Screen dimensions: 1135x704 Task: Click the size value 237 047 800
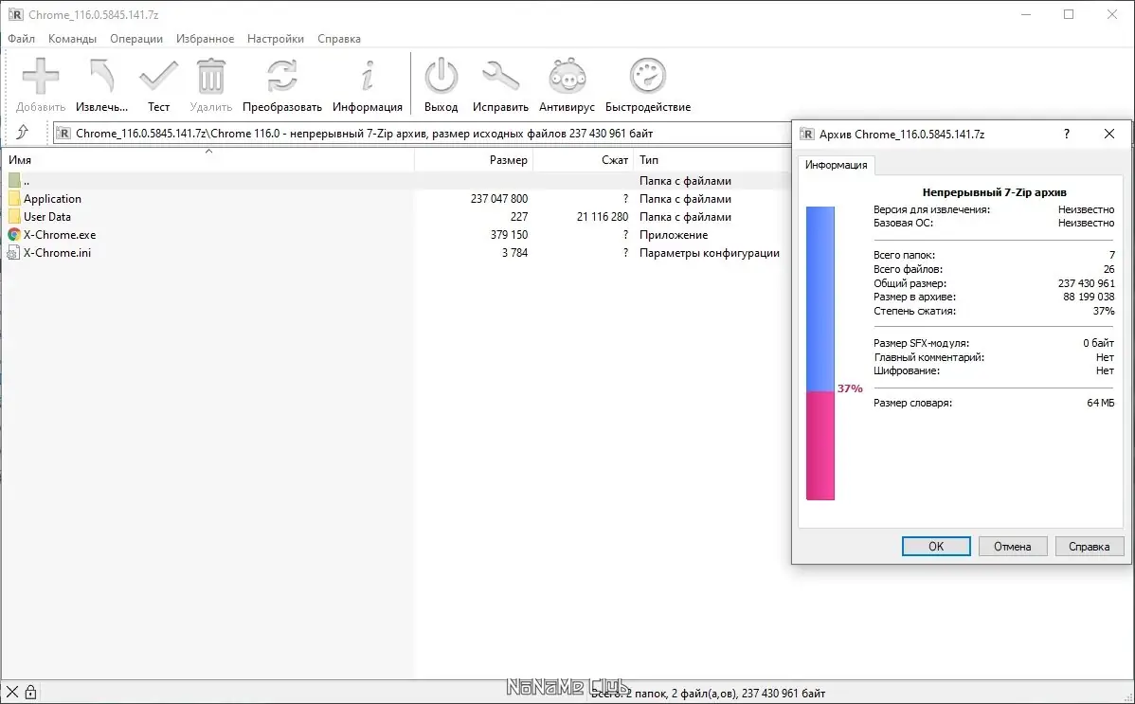pos(498,198)
